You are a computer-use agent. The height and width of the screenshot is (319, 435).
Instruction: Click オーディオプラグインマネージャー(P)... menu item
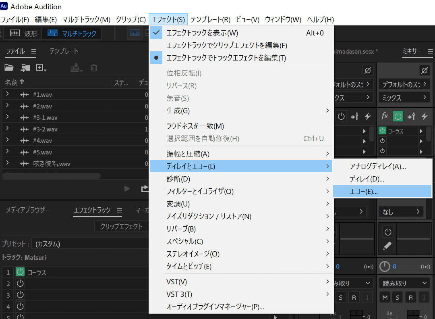241,306
